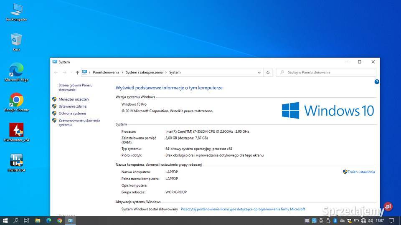
Task: Open Microsoft license terms link
Action: click(x=243, y=209)
